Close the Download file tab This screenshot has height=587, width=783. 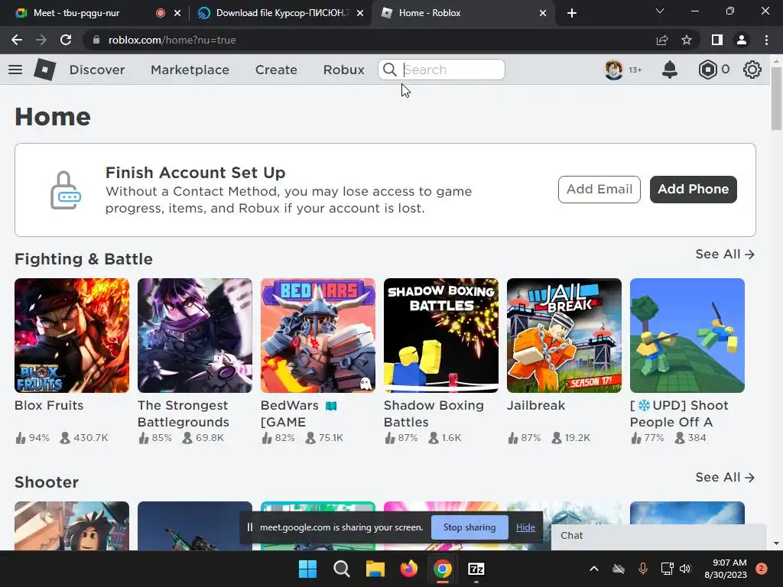pyautogui.click(x=360, y=13)
